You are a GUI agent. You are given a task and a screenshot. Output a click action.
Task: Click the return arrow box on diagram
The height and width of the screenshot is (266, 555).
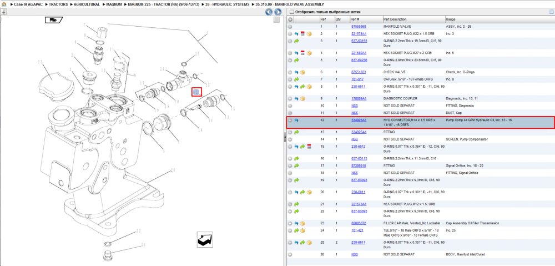[205, 240]
